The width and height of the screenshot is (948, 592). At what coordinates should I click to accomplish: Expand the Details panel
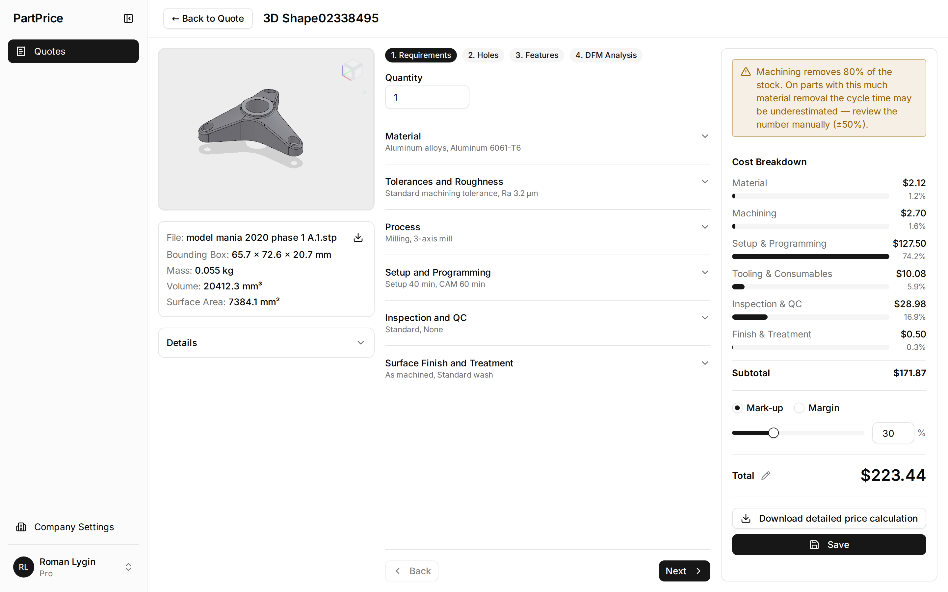(x=266, y=343)
